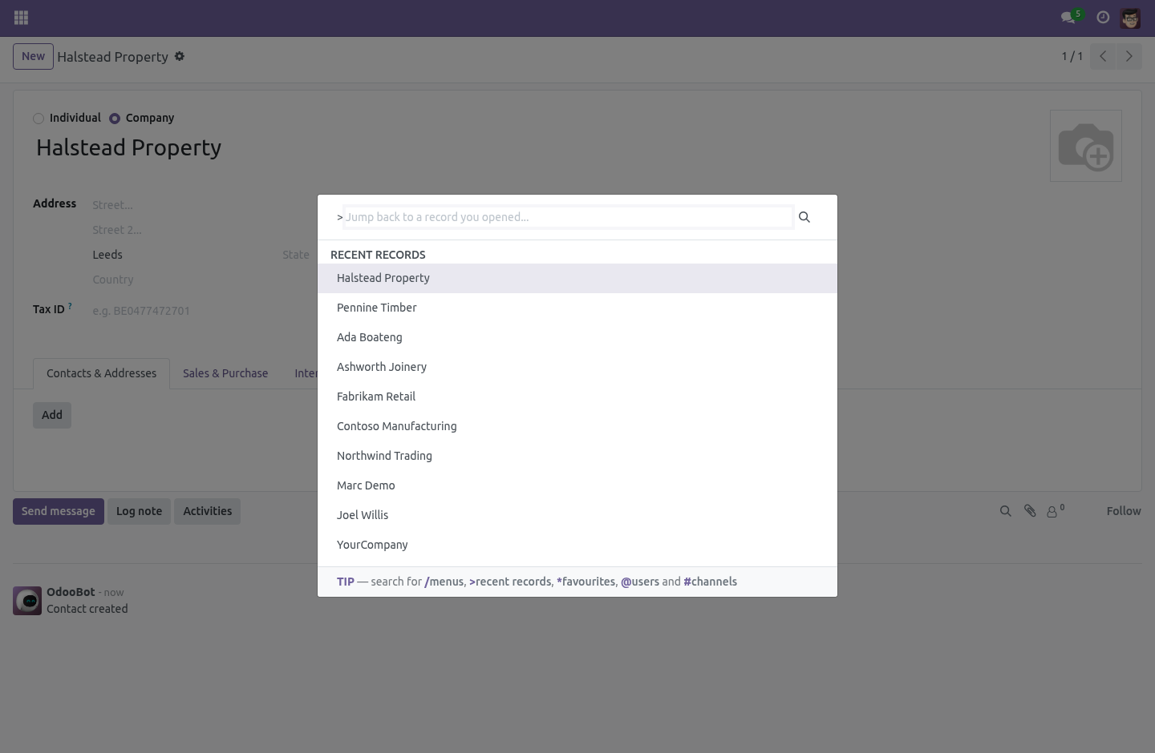The width and height of the screenshot is (1155, 753).
Task: Search chatter messages with magnifier icon
Action: [x=1005, y=511]
